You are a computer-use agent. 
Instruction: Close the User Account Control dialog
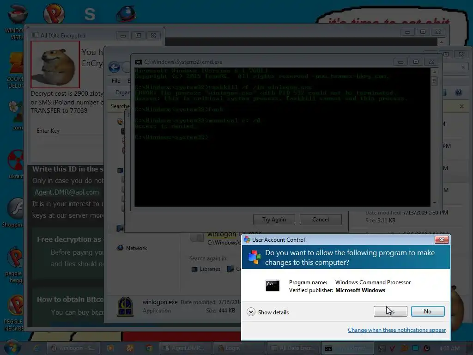point(442,239)
